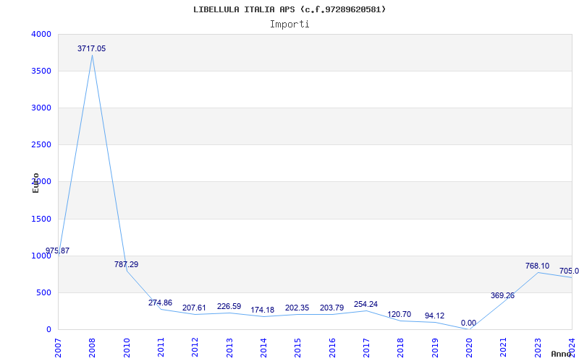Click the 500 y-axis tick label

click(44, 293)
